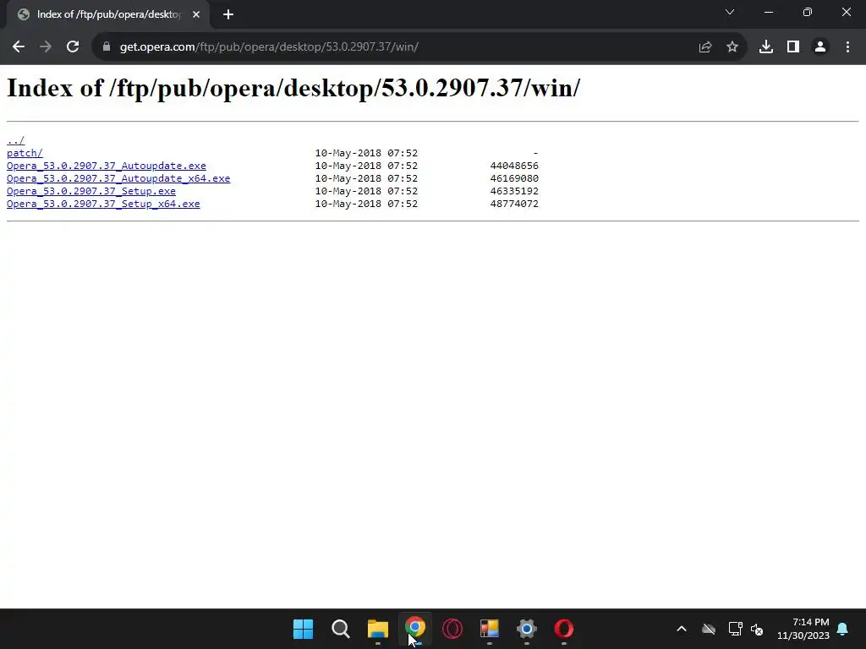Click the file size 46335192
866x649 pixels.
514,191
